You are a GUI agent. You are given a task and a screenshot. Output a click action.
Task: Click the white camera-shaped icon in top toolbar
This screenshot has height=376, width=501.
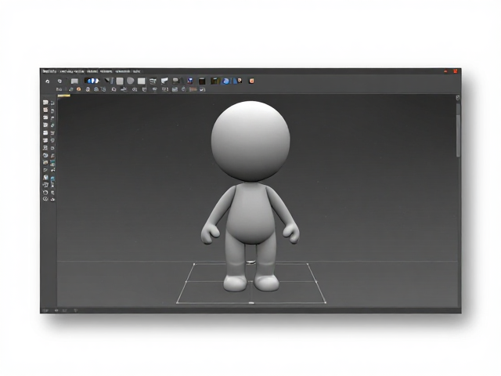(x=164, y=81)
